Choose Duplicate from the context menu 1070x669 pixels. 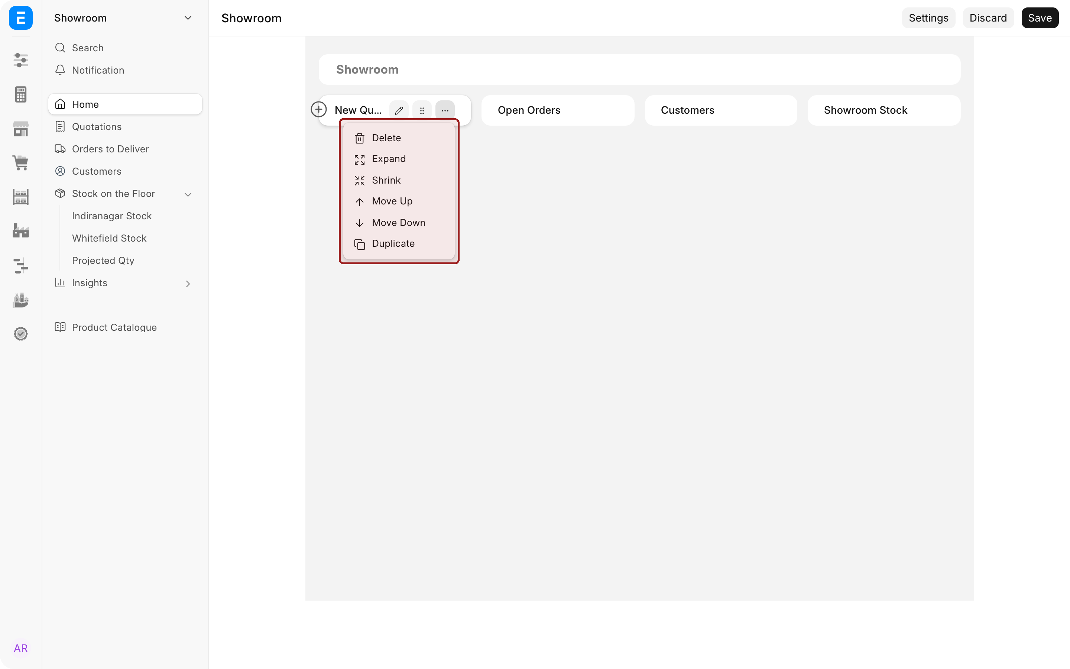tap(399, 244)
